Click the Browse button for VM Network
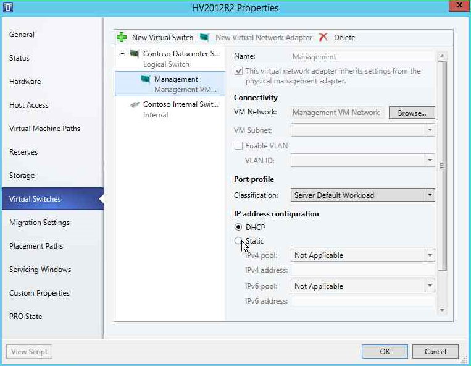Viewport: 471px width, 366px height. 412,113
